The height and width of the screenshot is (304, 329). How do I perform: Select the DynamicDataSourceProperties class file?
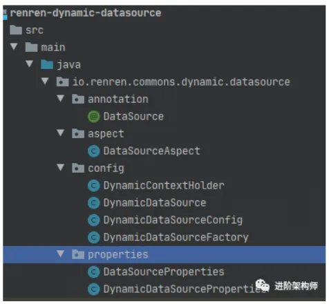click(185, 289)
